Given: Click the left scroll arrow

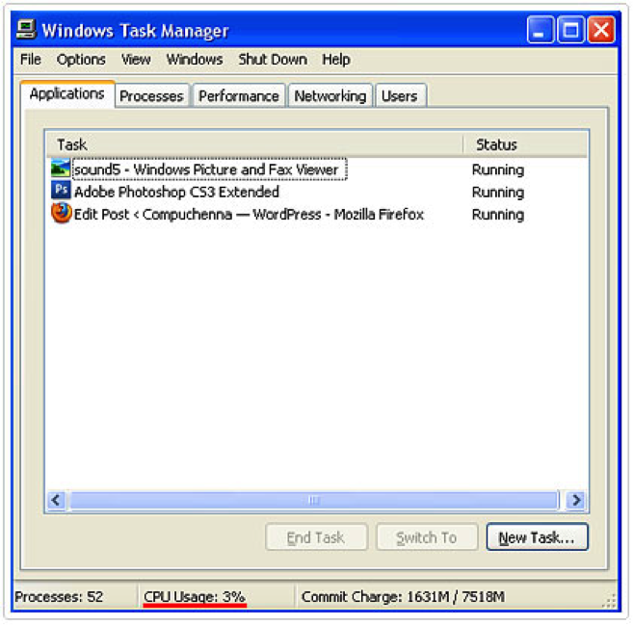Looking at the screenshot, I should tap(56, 501).
